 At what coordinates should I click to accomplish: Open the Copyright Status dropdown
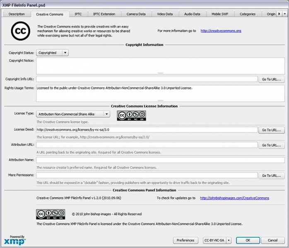pos(52,53)
